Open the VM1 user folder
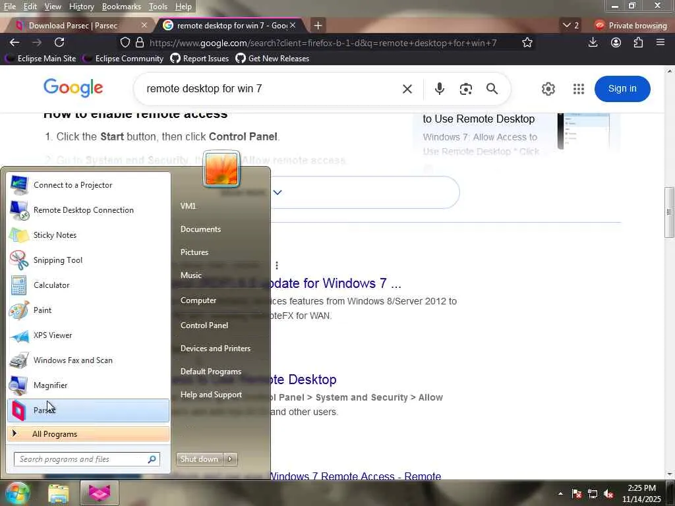 point(188,206)
